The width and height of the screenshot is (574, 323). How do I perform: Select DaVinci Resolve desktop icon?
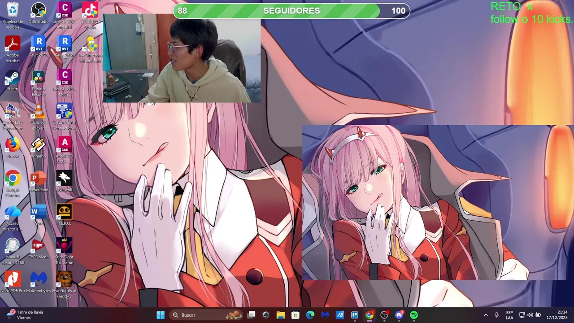[39, 83]
